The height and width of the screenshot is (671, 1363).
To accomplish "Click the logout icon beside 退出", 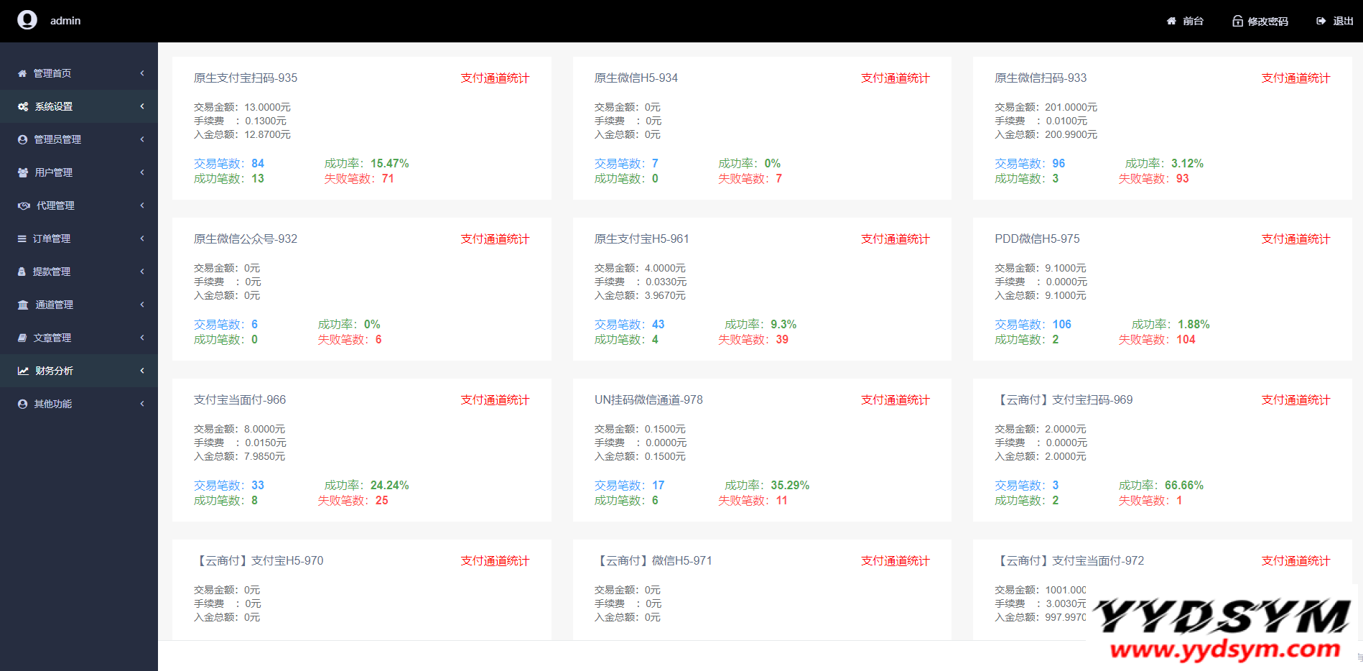I will coord(1321,22).
